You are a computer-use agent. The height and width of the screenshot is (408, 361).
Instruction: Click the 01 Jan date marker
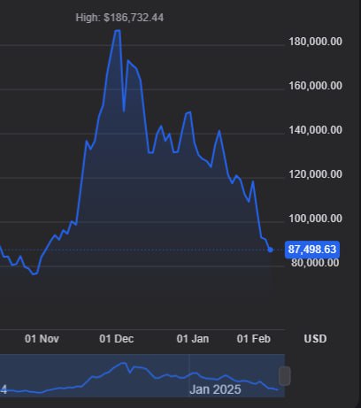pos(193,339)
